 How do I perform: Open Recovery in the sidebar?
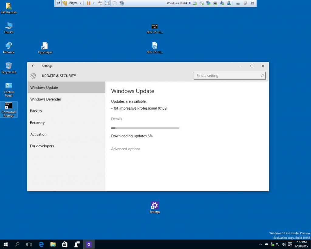coord(66,122)
